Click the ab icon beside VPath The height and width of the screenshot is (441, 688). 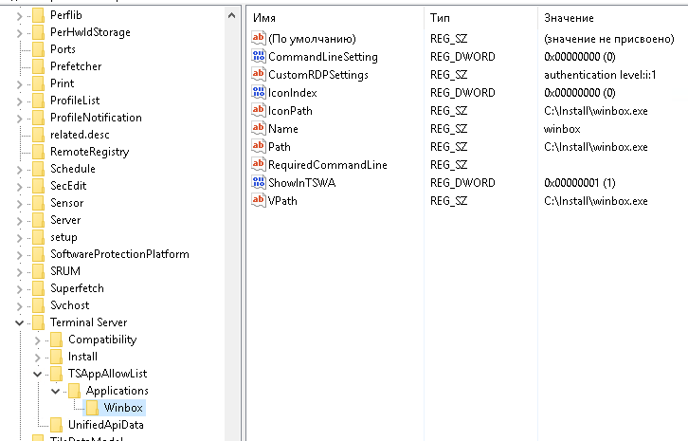(259, 200)
